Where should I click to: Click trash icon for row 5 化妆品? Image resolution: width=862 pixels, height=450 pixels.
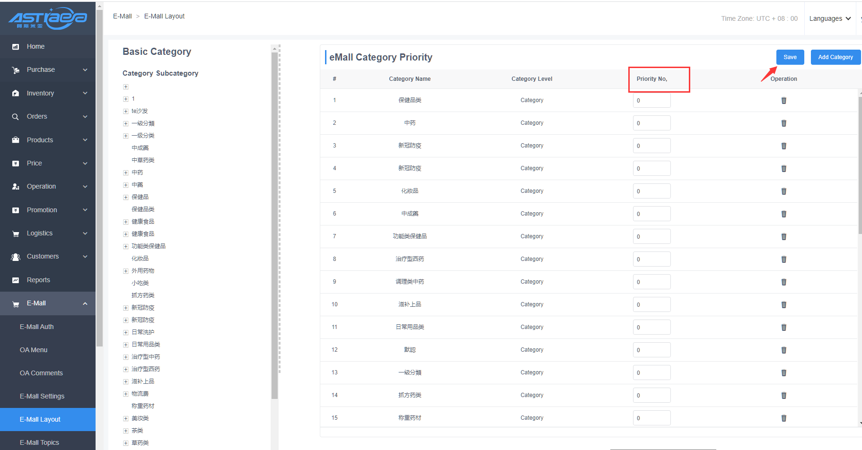pyautogui.click(x=783, y=191)
